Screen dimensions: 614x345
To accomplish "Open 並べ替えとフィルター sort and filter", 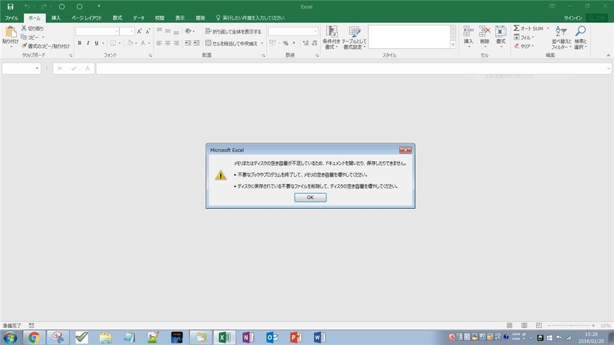I will [x=561, y=38].
